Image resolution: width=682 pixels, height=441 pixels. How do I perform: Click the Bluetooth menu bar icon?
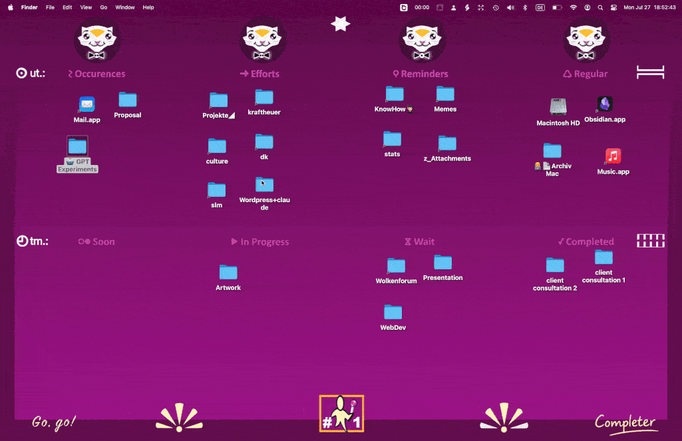click(525, 7)
